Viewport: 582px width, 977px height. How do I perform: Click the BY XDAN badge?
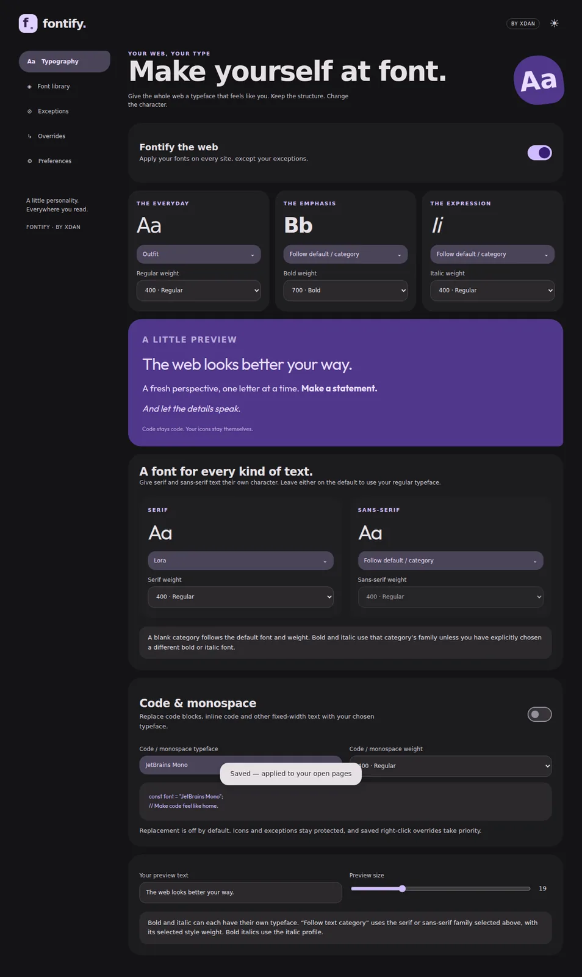tap(523, 24)
